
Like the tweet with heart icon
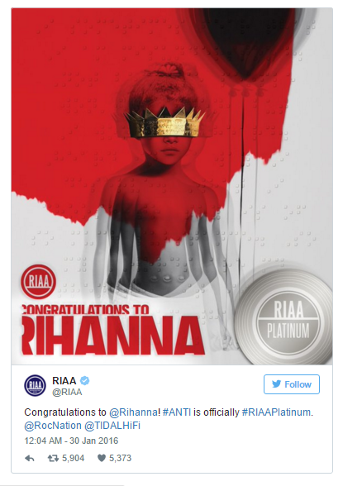102,458
